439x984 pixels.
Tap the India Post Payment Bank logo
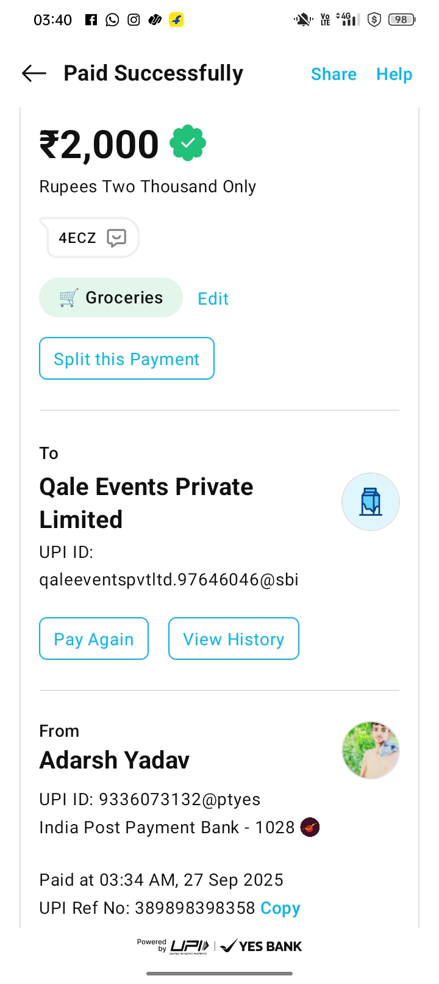[x=310, y=828]
